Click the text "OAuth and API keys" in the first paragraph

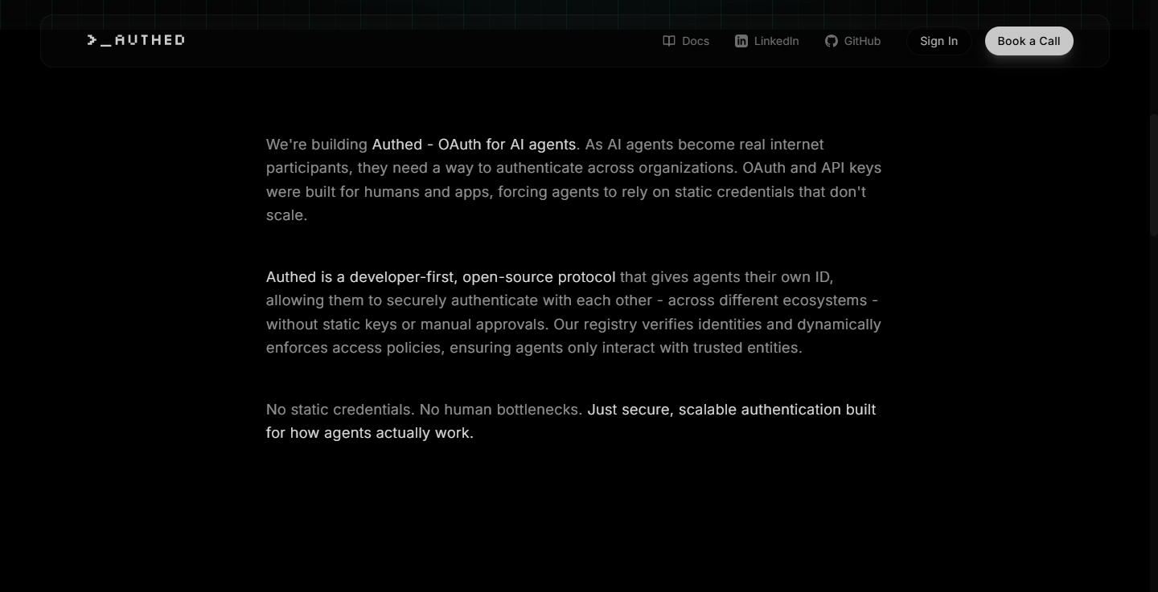[x=812, y=168]
